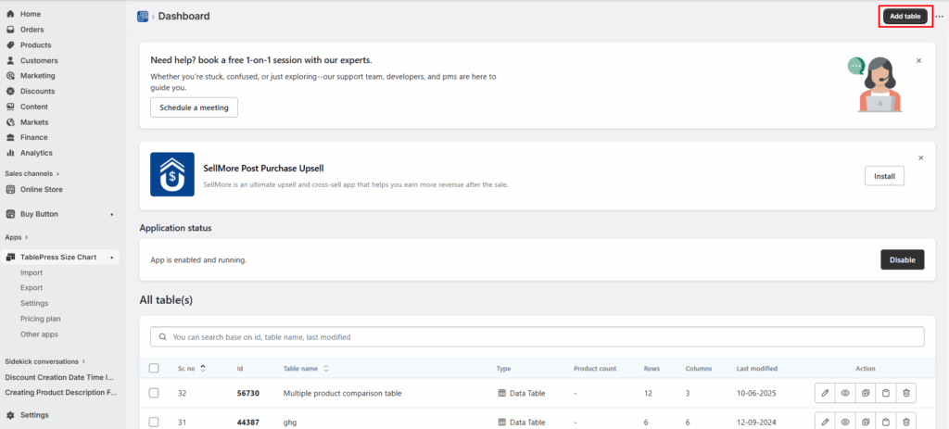The image size is (949, 429).
Task: Sort the table by Sr. no column
Action: pos(202,369)
